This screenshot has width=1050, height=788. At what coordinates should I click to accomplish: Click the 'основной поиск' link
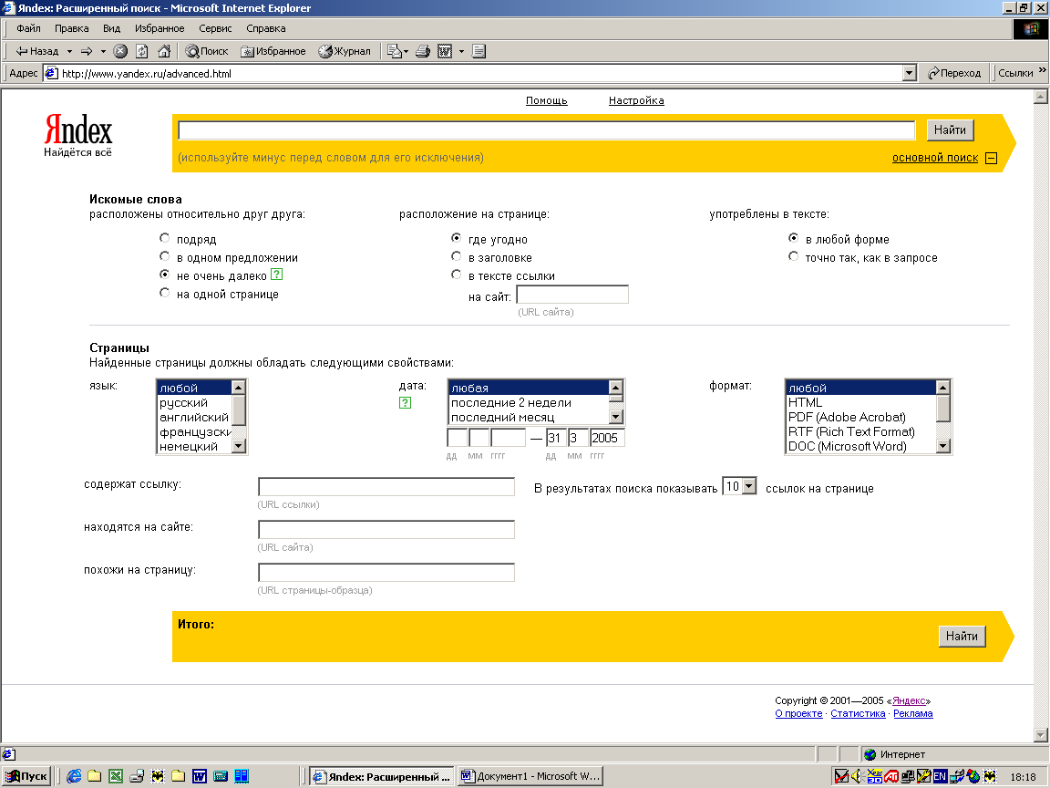[935, 158]
